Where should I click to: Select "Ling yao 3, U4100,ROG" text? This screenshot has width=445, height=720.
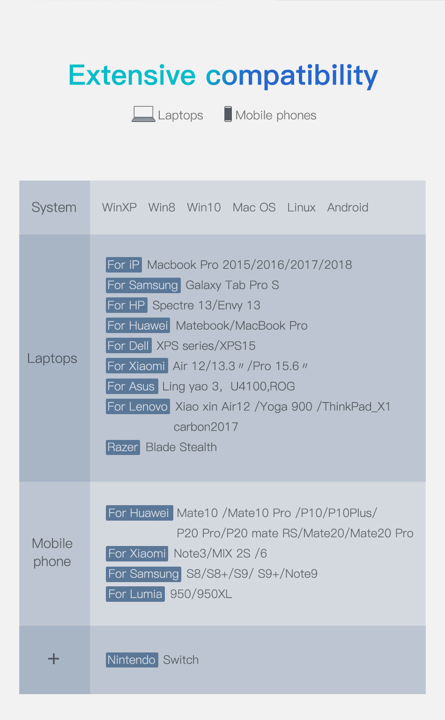(x=229, y=387)
